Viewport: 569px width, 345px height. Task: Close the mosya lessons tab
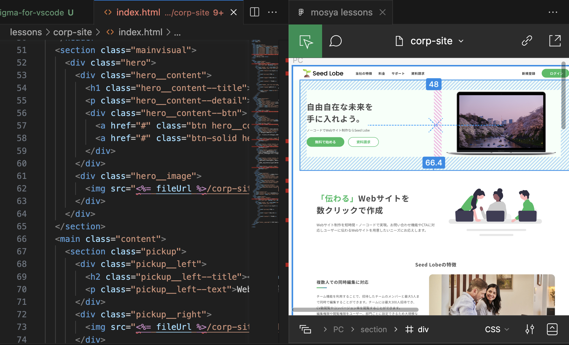382,12
